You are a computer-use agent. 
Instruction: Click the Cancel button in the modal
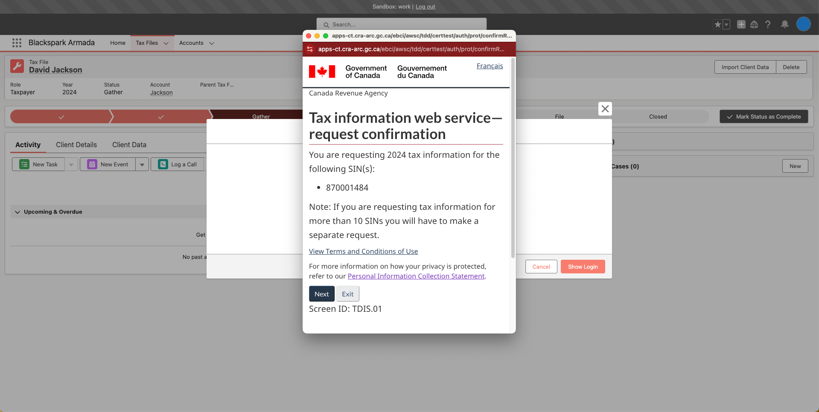(541, 267)
